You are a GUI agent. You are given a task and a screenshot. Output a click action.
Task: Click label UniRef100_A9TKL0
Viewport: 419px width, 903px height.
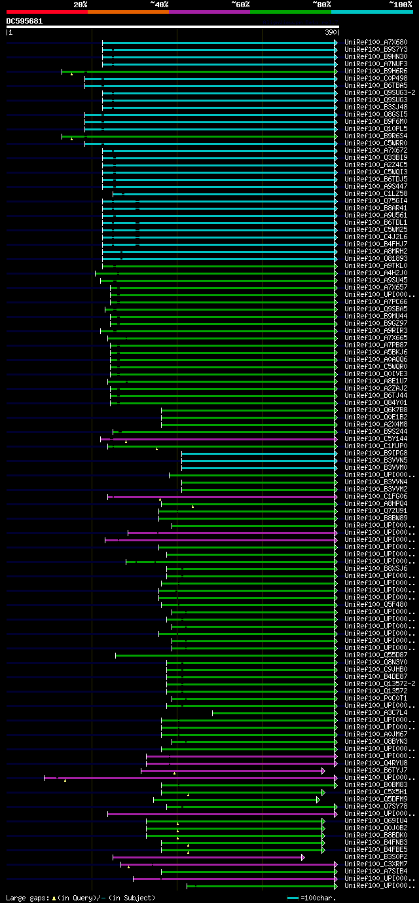point(376,265)
